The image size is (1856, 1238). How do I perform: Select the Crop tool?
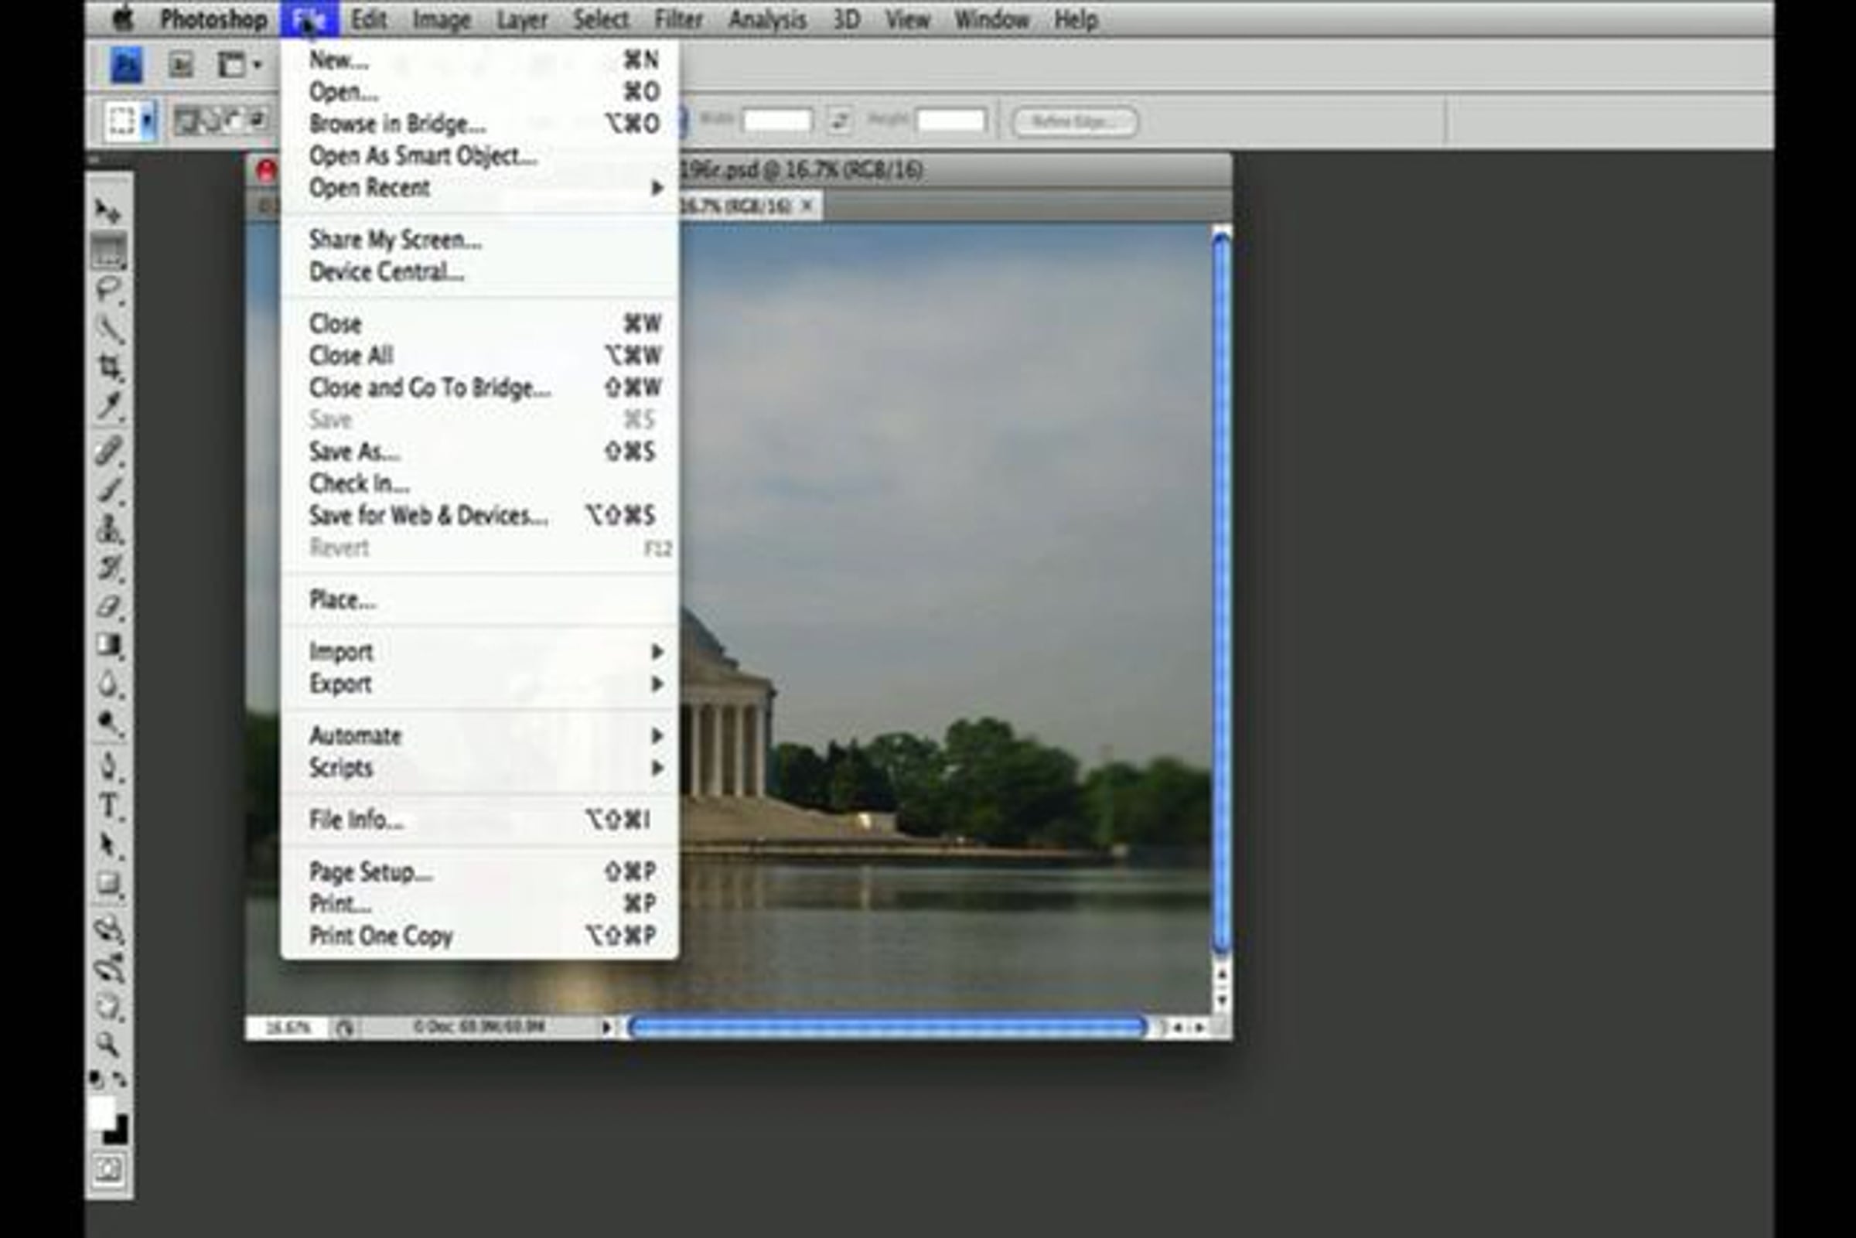coord(109,367)
